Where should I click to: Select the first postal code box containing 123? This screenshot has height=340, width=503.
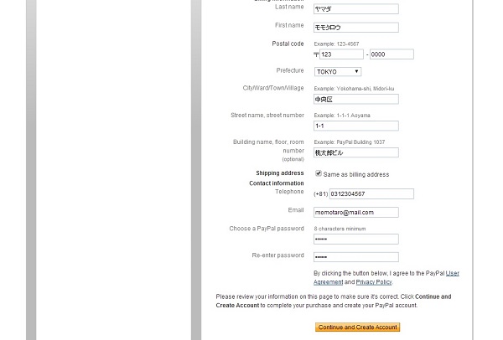[x=341, y=54]
